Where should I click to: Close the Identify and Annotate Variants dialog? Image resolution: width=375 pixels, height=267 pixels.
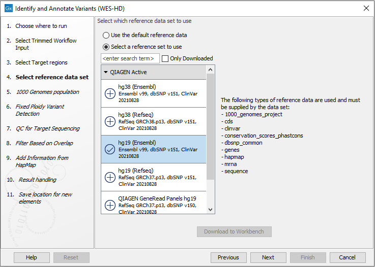[366, 8]
